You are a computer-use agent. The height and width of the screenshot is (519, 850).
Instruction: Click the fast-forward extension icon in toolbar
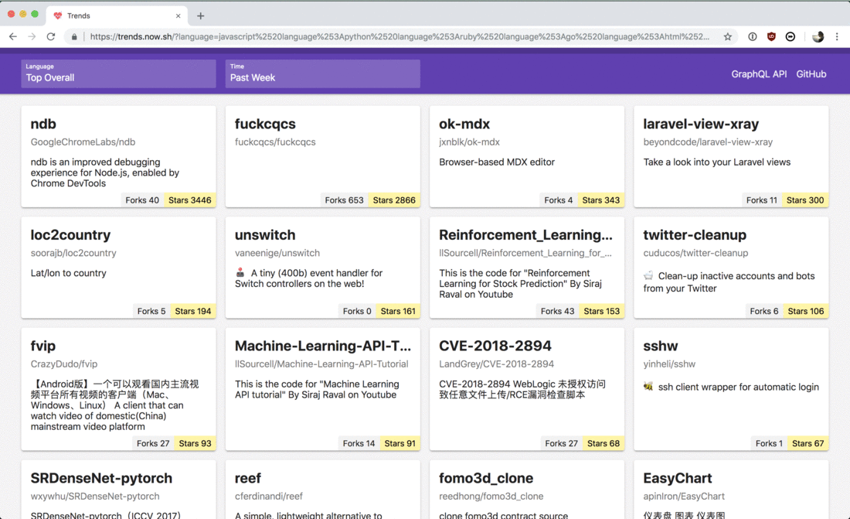[790, 36]
